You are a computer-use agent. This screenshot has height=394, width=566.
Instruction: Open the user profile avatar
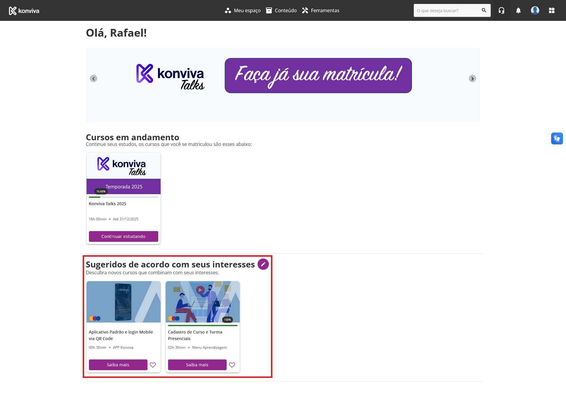(535, 10)
